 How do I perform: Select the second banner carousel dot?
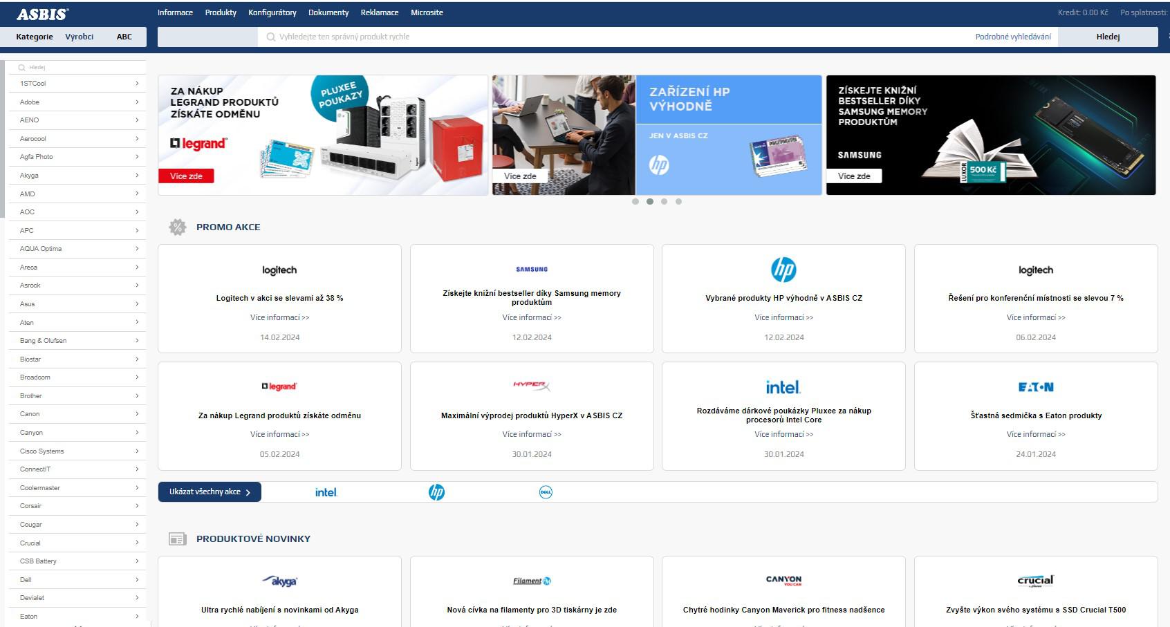[x=650, y=202]
